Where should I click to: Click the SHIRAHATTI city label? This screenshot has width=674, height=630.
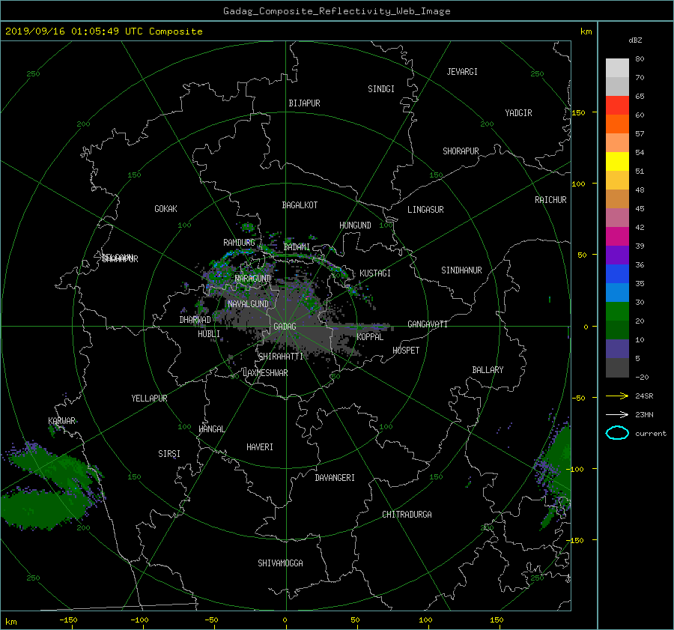281,357
